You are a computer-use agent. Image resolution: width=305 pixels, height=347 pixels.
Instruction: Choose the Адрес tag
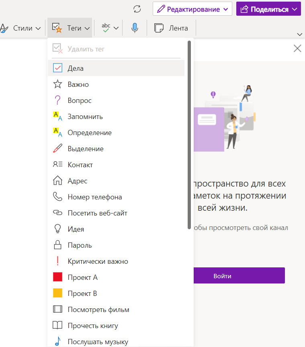pyautogui.click(x=116, y=181)
